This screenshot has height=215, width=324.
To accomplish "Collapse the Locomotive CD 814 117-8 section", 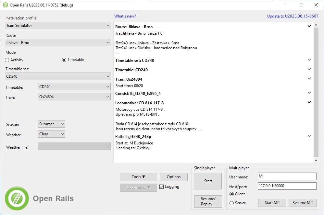I will (x=309, y=102).
